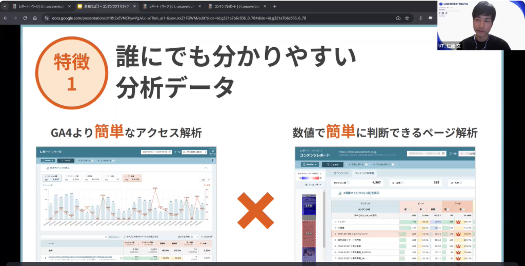This screenshot has height=266, width=525.
Task: Open a new browser tab
Action: 275,6
